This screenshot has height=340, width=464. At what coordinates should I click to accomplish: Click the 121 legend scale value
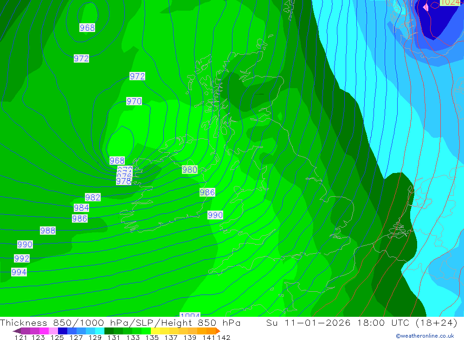[x=21, y=337]
